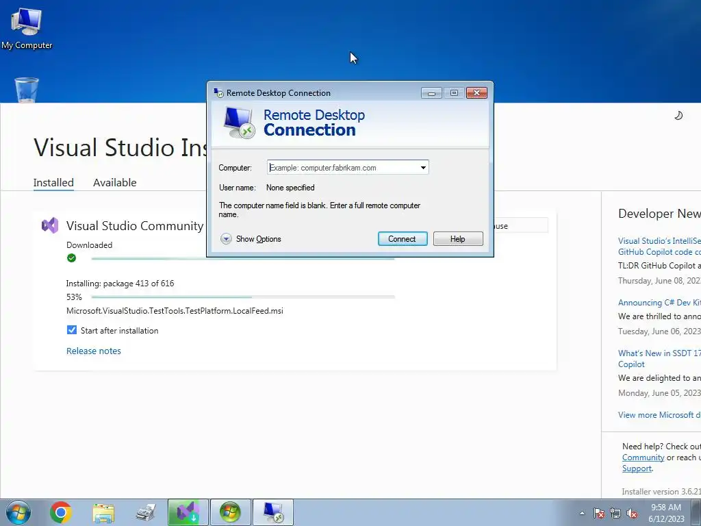Toggle dark theme moon icon in Visual Studio Installer

(678, 115)
